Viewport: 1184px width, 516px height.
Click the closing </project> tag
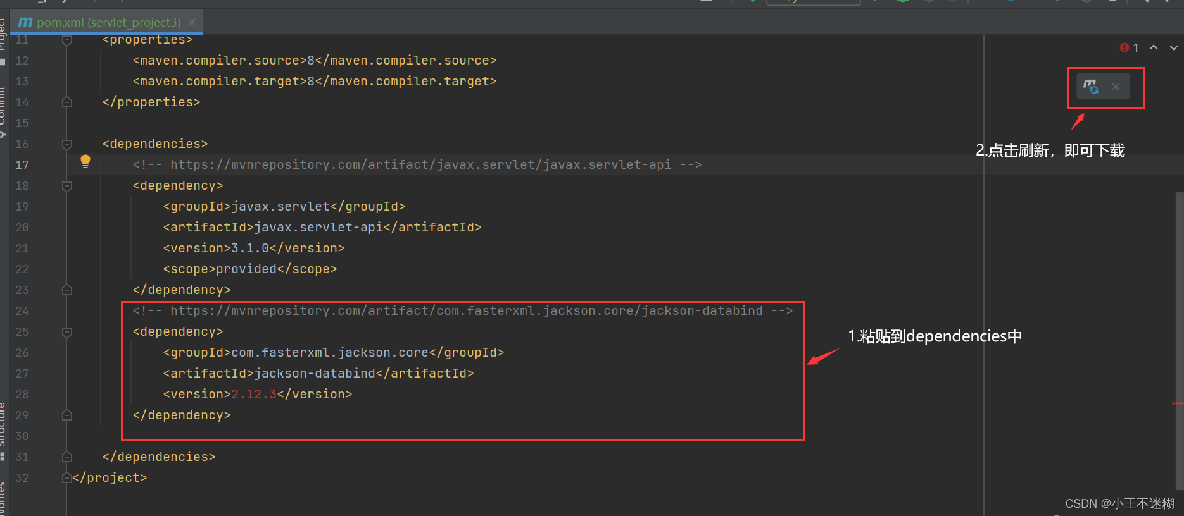[x=110, y=477]
